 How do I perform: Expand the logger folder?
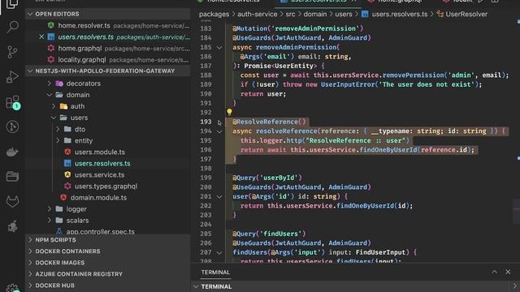(x=49, y=209)
